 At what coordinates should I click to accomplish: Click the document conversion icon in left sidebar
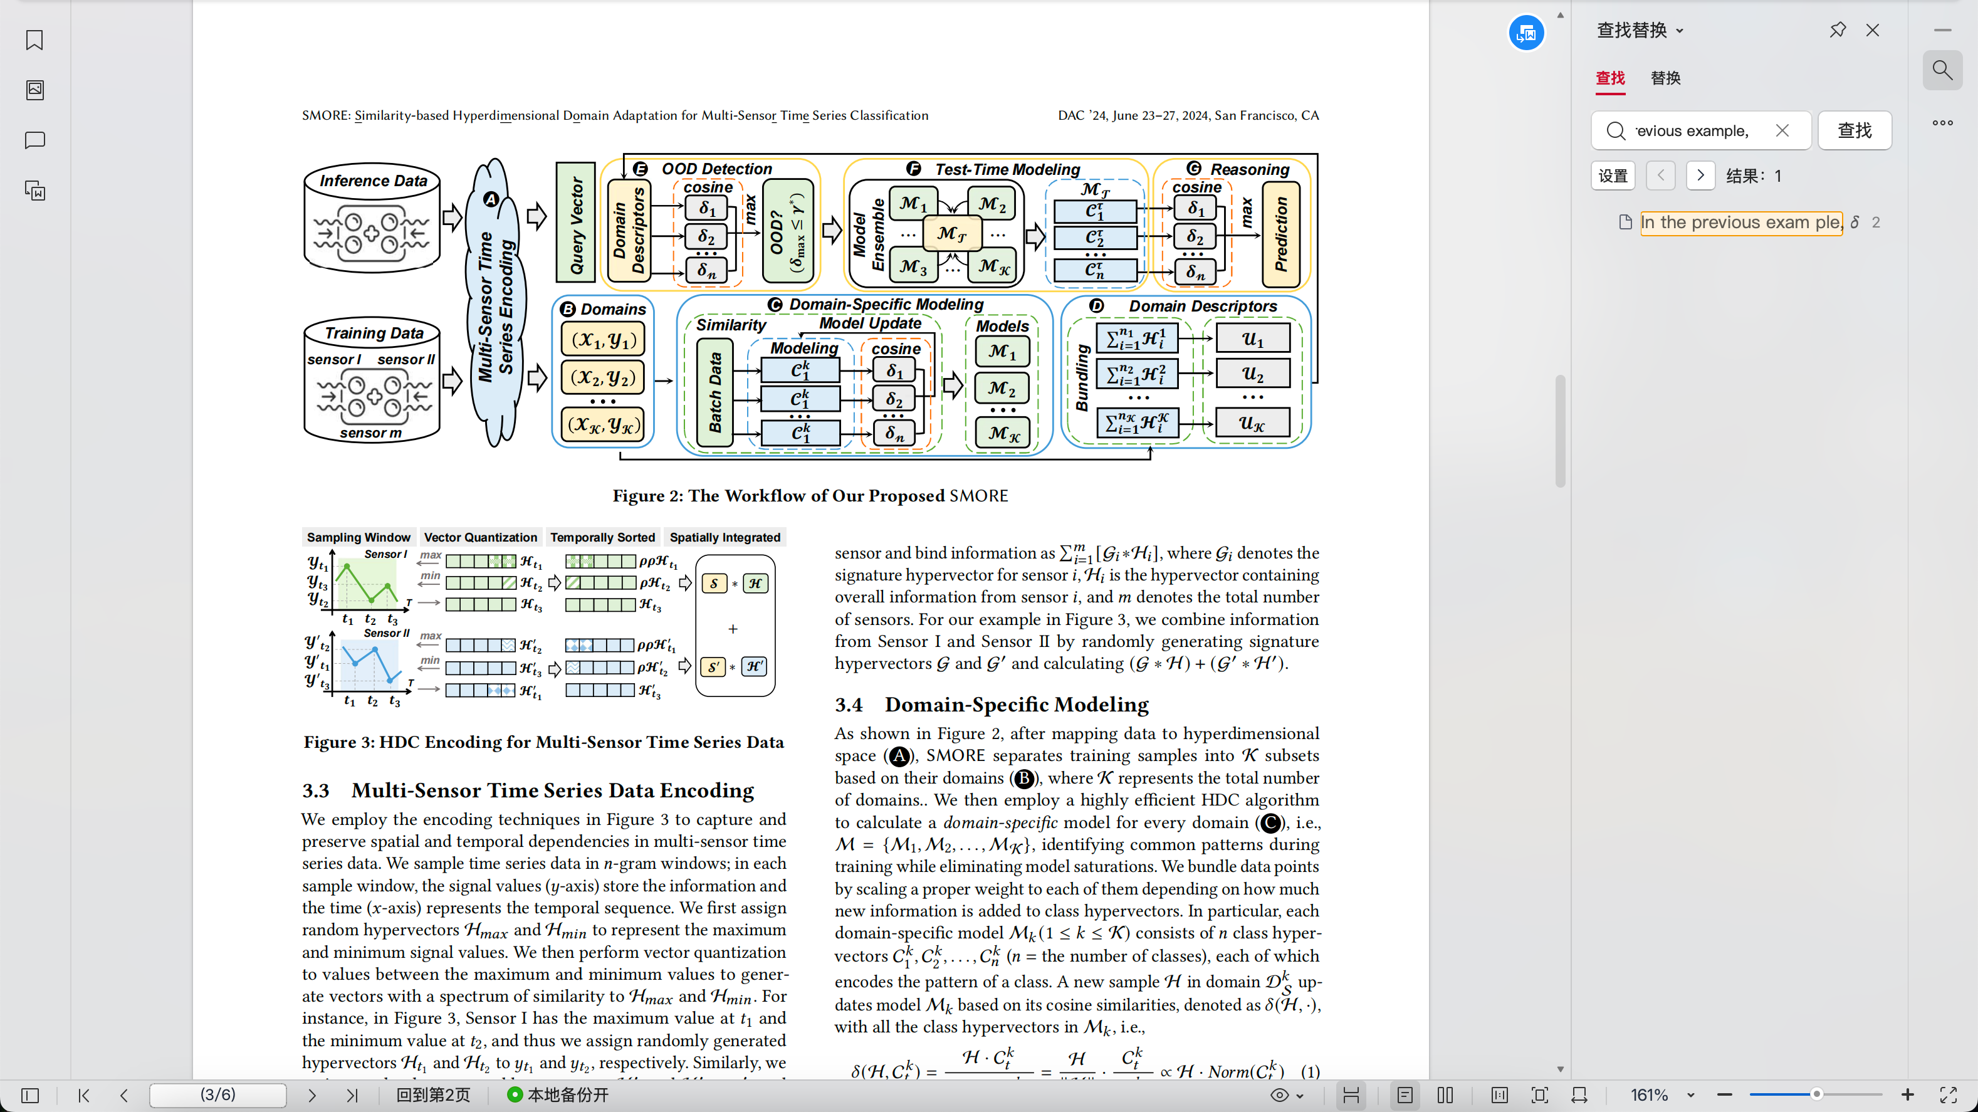(x=34, y=191)
